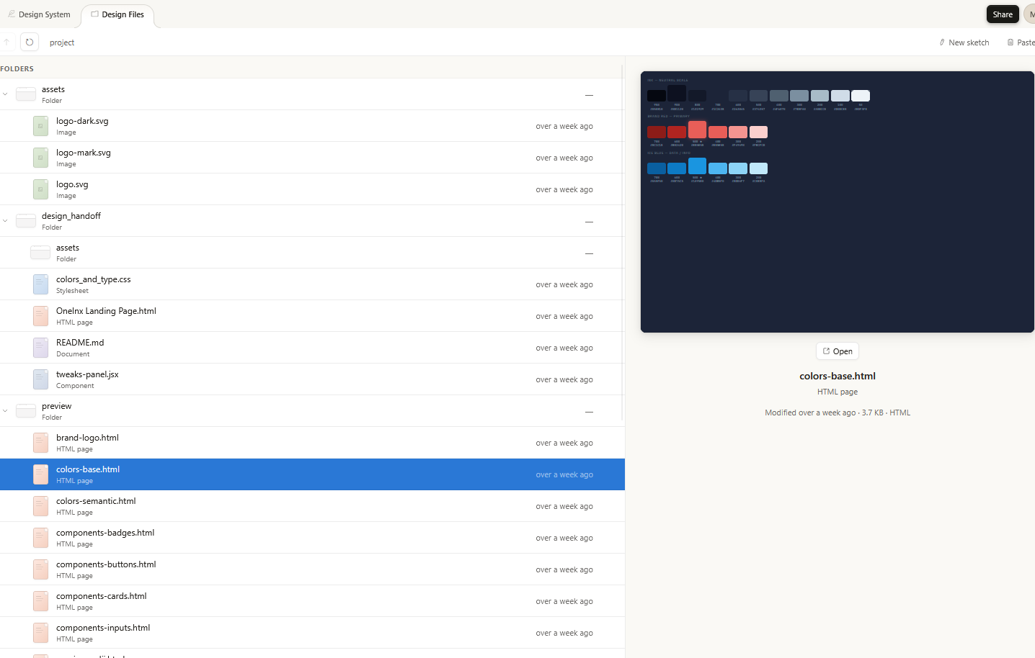1035x658 pixels.
Task: Click the components-inputs.html file icon
Action: click(40, 633)
